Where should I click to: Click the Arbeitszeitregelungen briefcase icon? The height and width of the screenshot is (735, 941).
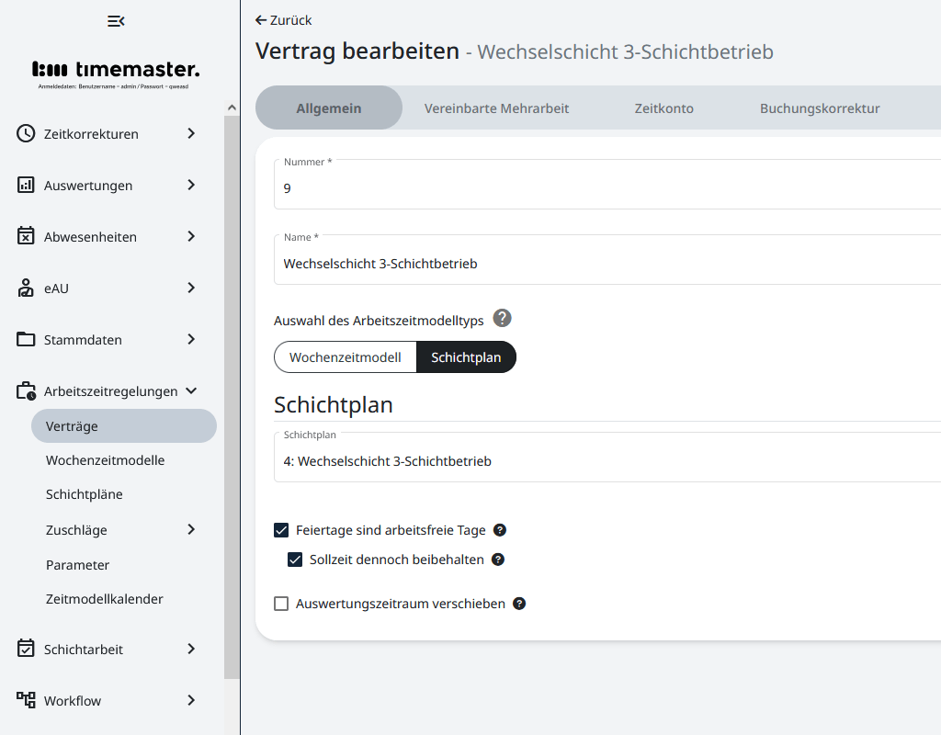(25, 390)
